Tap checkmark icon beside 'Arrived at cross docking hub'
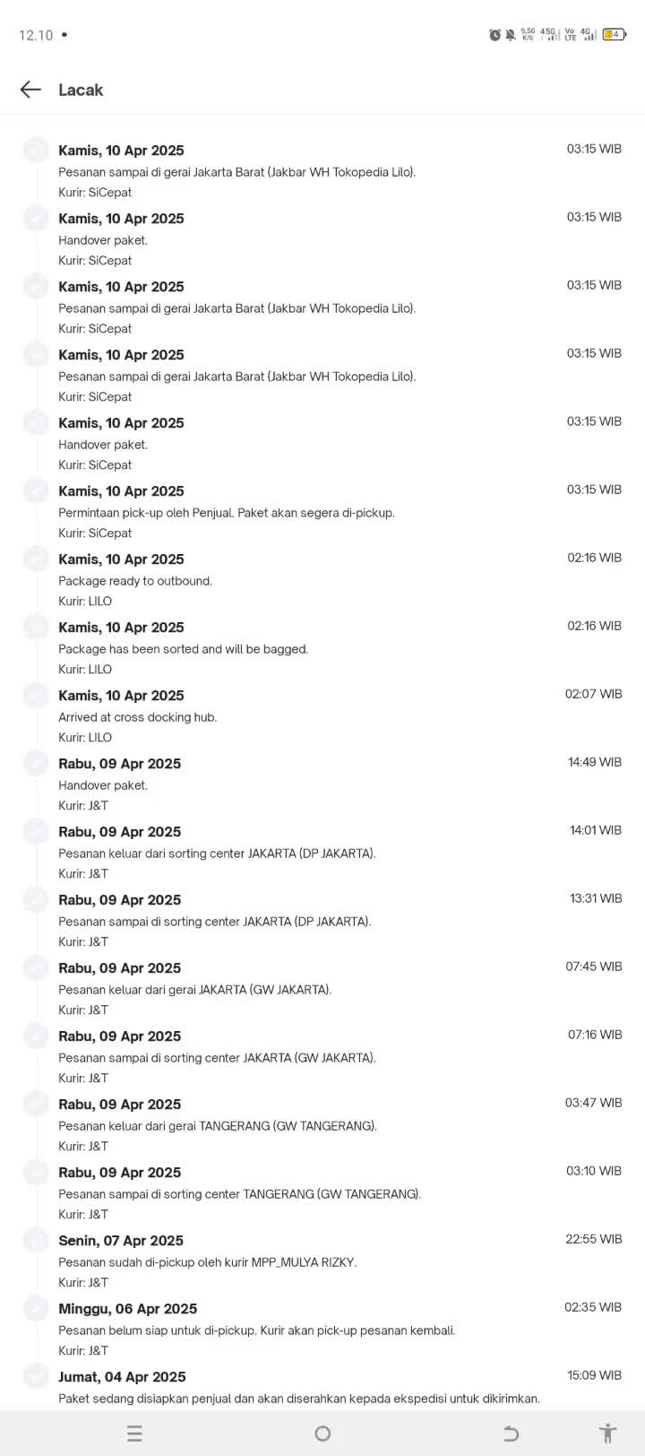 pos(36,696)
